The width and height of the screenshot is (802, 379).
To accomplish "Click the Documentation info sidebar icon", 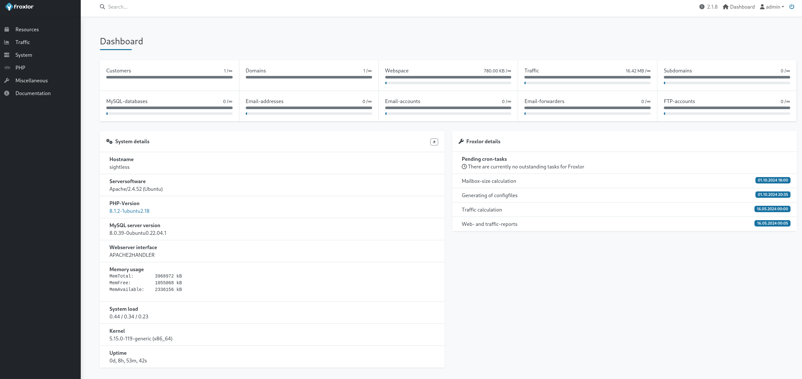I will click(7, 93).
